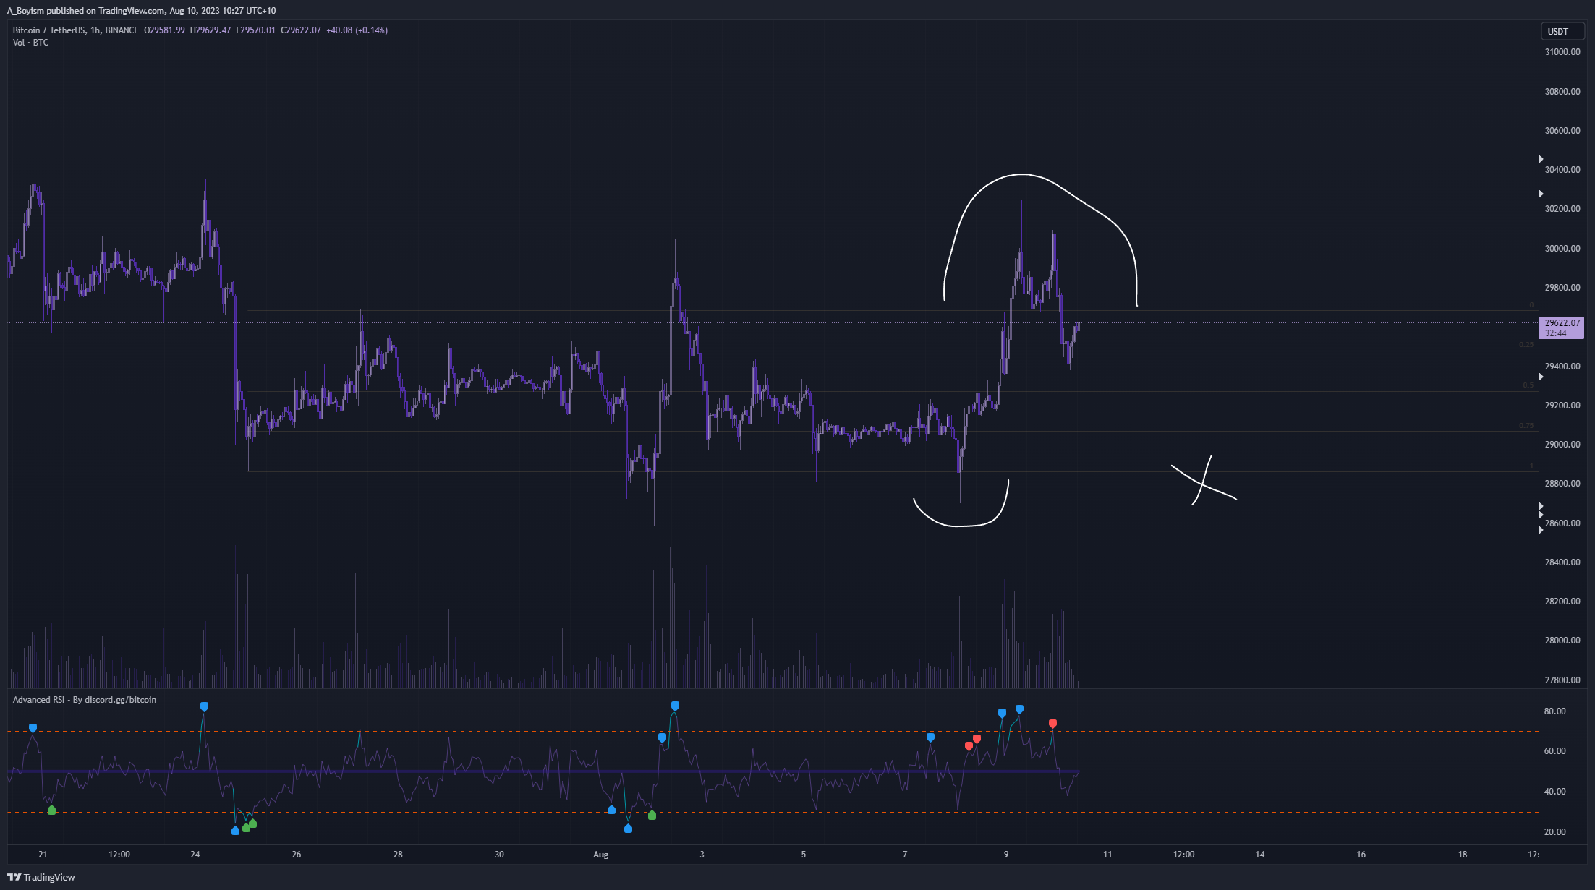Select the Vol · BTC indicator label

click(x=30, y=43)
